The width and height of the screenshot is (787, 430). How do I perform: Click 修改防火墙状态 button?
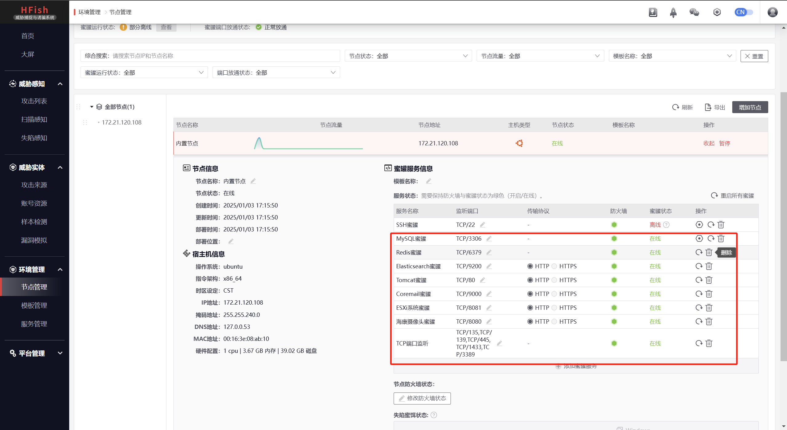point(422,398)
